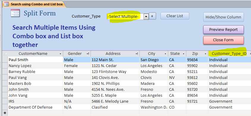The width and height of the screenshot is (251, 116).
Task: Open the Address column filter arrow
Action: point(137,54)
